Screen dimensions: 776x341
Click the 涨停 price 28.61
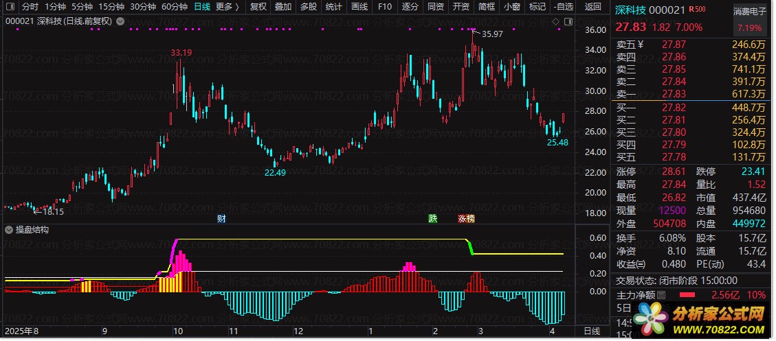click(x=674, y=172)
